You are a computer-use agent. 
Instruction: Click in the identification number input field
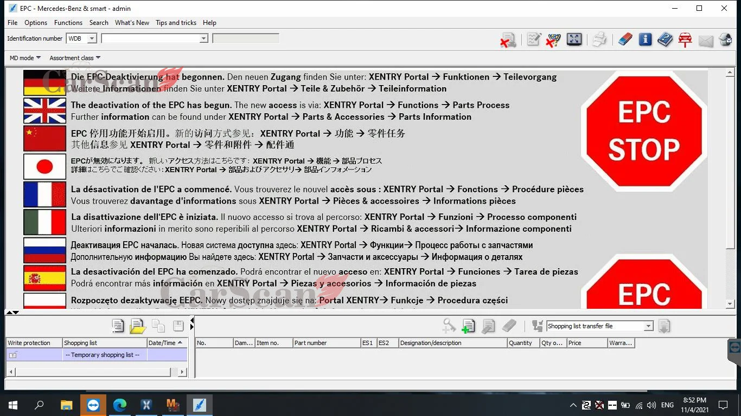[x=150, y=38]
